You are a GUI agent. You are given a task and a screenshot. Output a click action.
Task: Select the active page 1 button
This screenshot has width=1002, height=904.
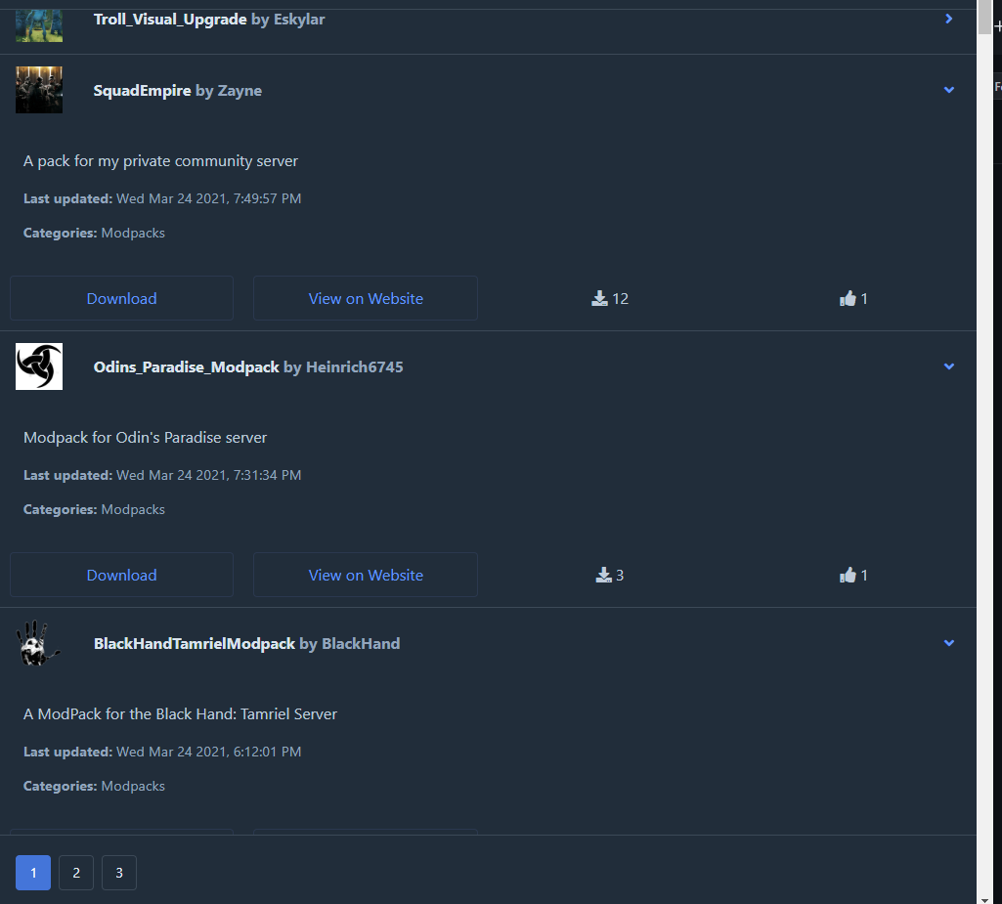33,873
